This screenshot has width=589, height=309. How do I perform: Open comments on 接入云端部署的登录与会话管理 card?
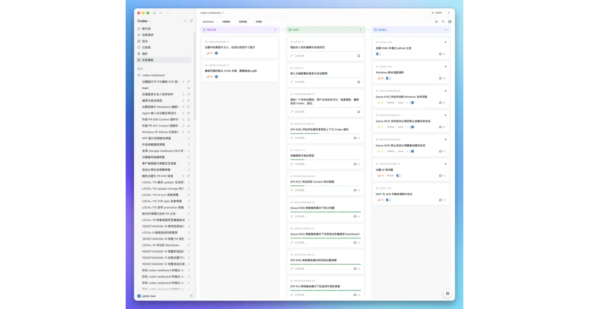(x=359, y=82)
